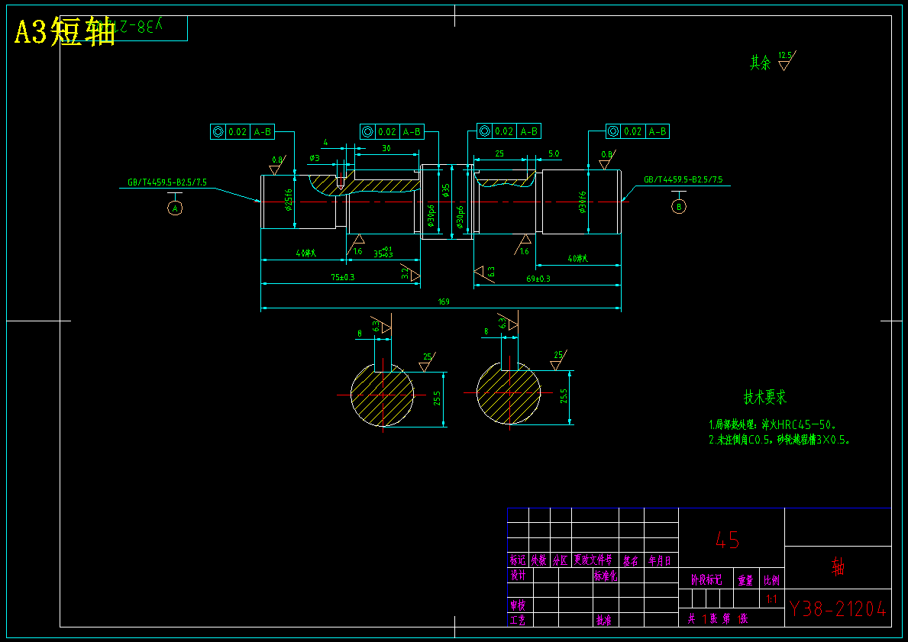Click the "年月日" title block cell
The image size is (908, 642).
(x=660, y=560)
